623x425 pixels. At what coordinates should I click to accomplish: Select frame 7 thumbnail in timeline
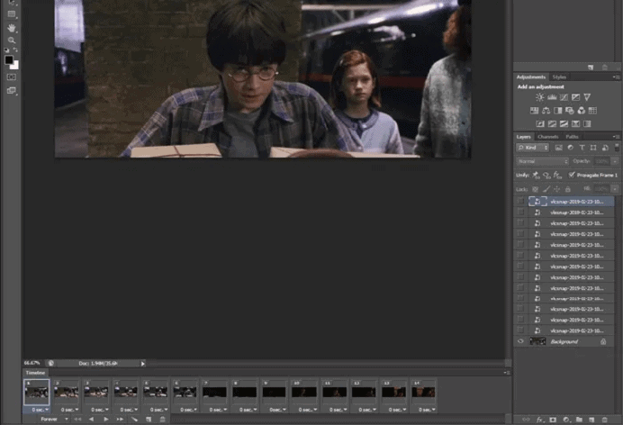[x=214, y=392]
